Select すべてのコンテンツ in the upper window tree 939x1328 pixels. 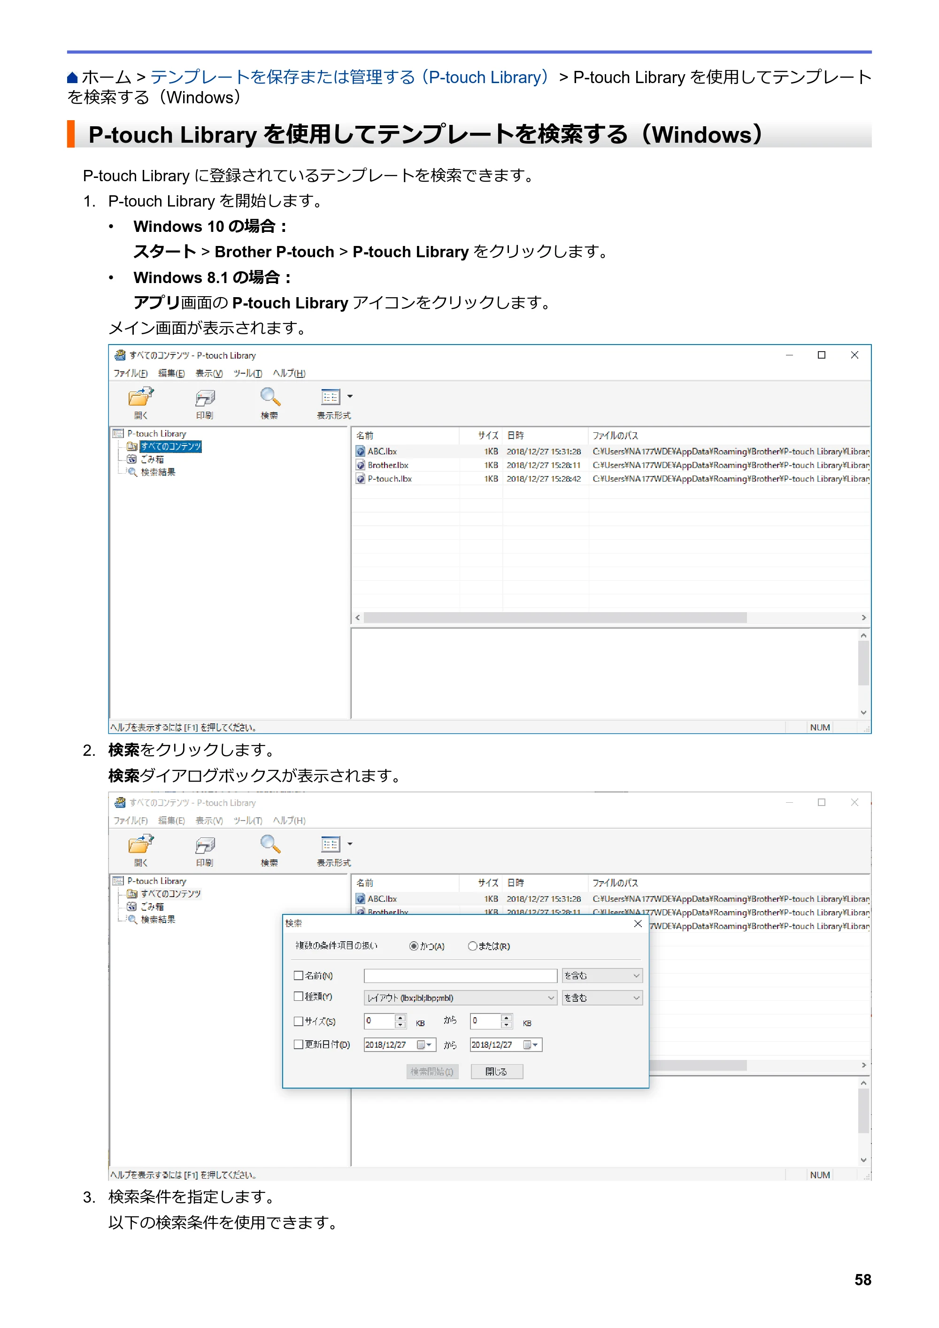tap(170, 446)
